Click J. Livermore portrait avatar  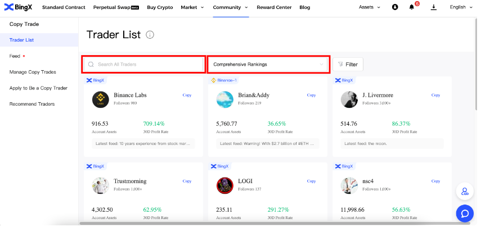tap(349, 99)
